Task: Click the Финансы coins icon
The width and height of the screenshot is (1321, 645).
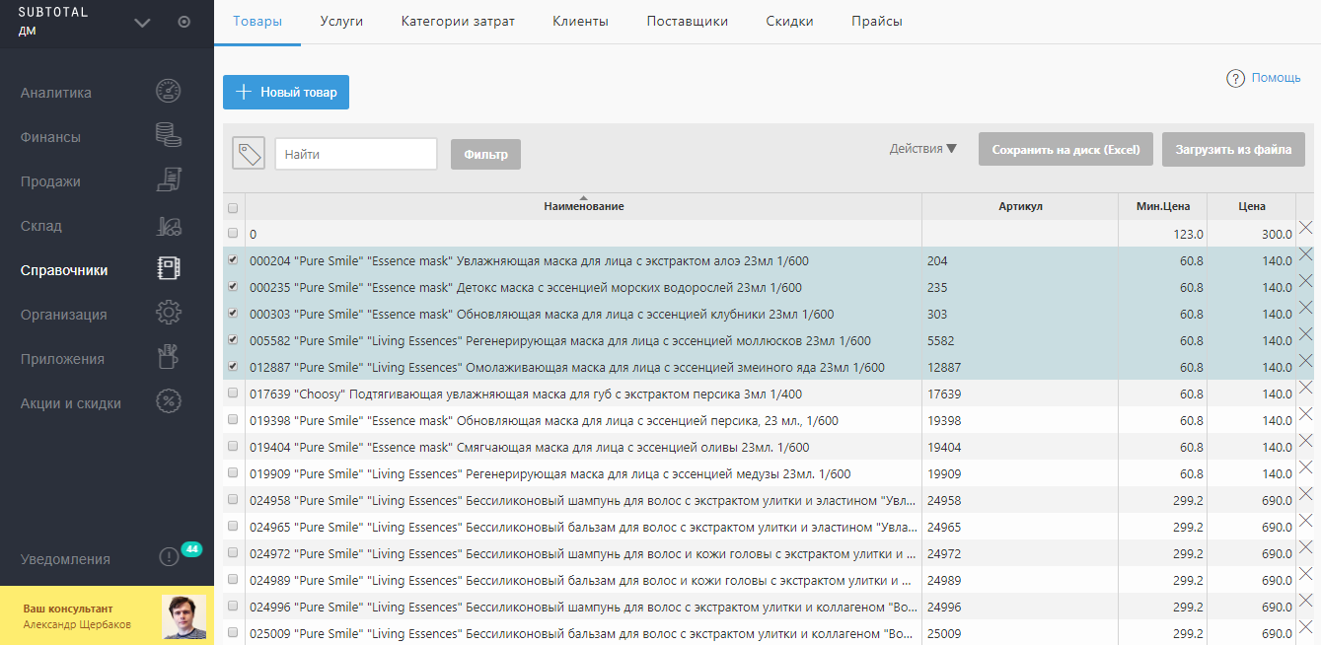Action: [169, 136]
